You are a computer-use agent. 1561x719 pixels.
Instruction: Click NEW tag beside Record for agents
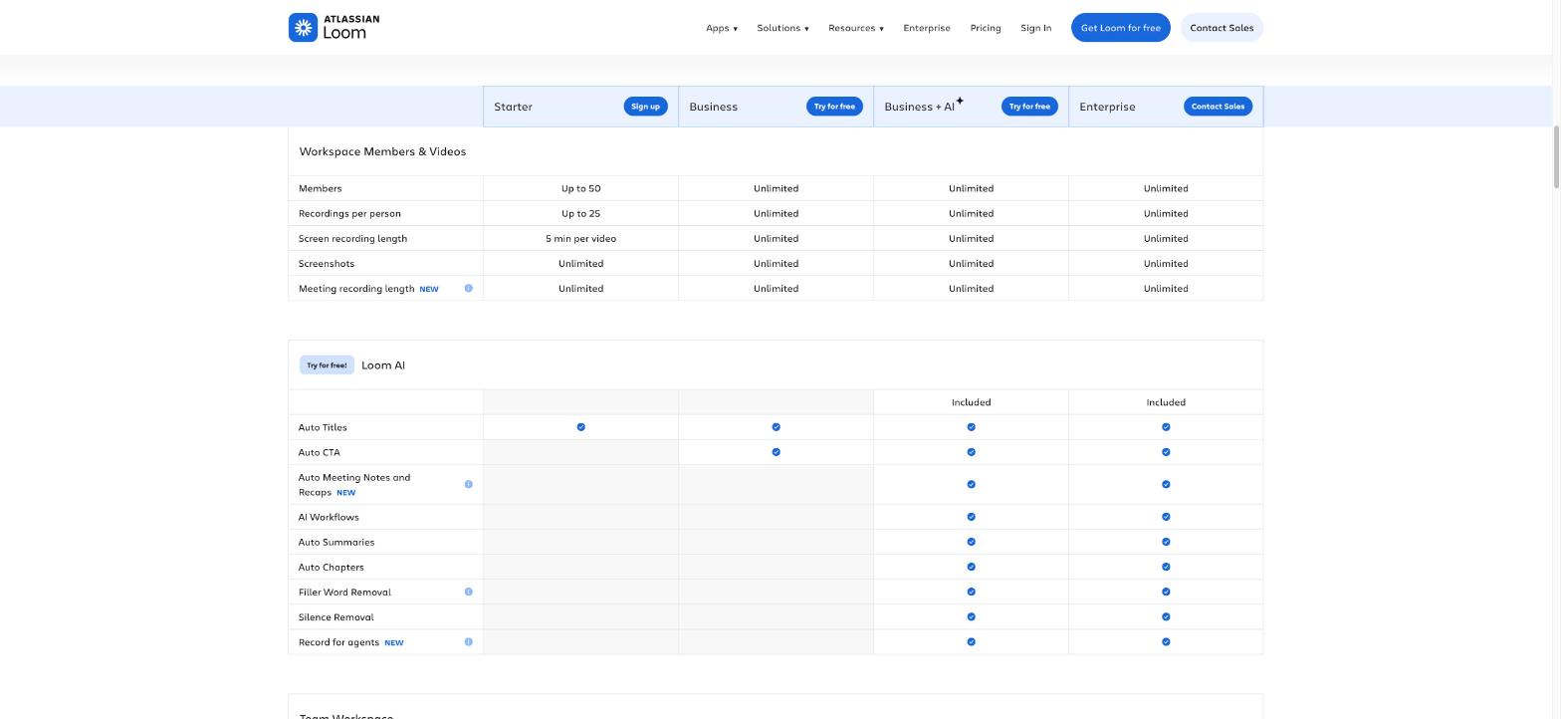[x=394, y=643]
